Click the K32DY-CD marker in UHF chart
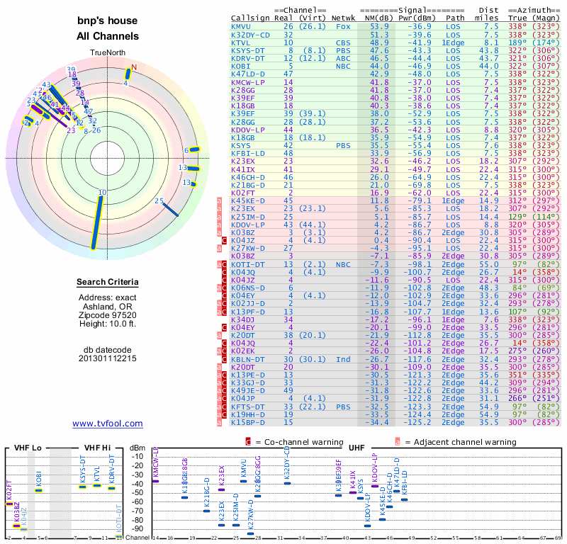The width and height of the screenshot is (567, 544). [287, 483]
